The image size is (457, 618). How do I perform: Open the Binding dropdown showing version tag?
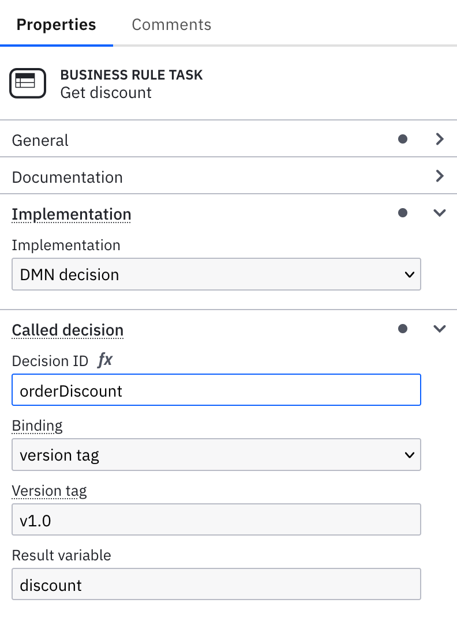[216, 455]
